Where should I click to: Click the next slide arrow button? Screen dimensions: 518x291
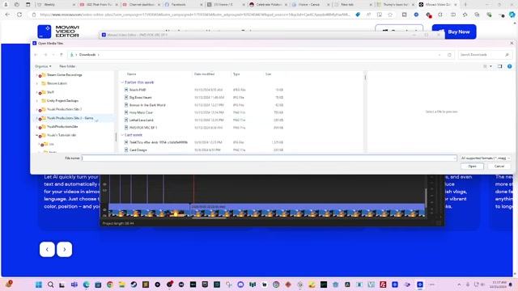[65, 250]
